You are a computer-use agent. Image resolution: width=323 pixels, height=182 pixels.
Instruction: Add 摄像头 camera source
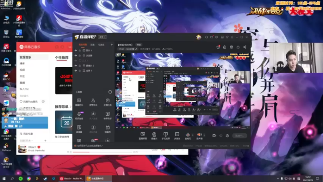tap(154, 136)
